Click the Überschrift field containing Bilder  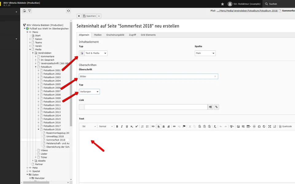146,76
